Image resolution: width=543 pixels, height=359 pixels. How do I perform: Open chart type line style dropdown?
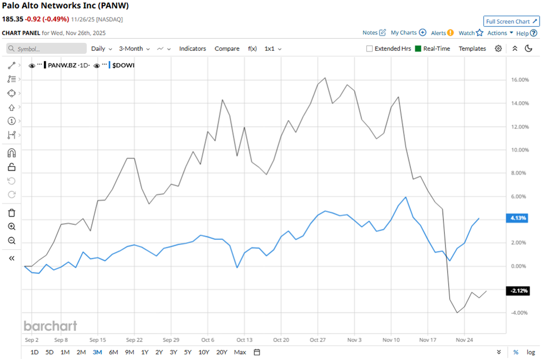coord(164,49)
